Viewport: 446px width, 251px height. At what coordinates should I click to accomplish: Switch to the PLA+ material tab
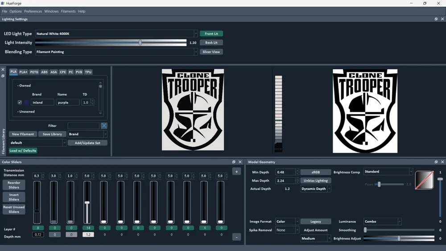(x=23, y=72)
